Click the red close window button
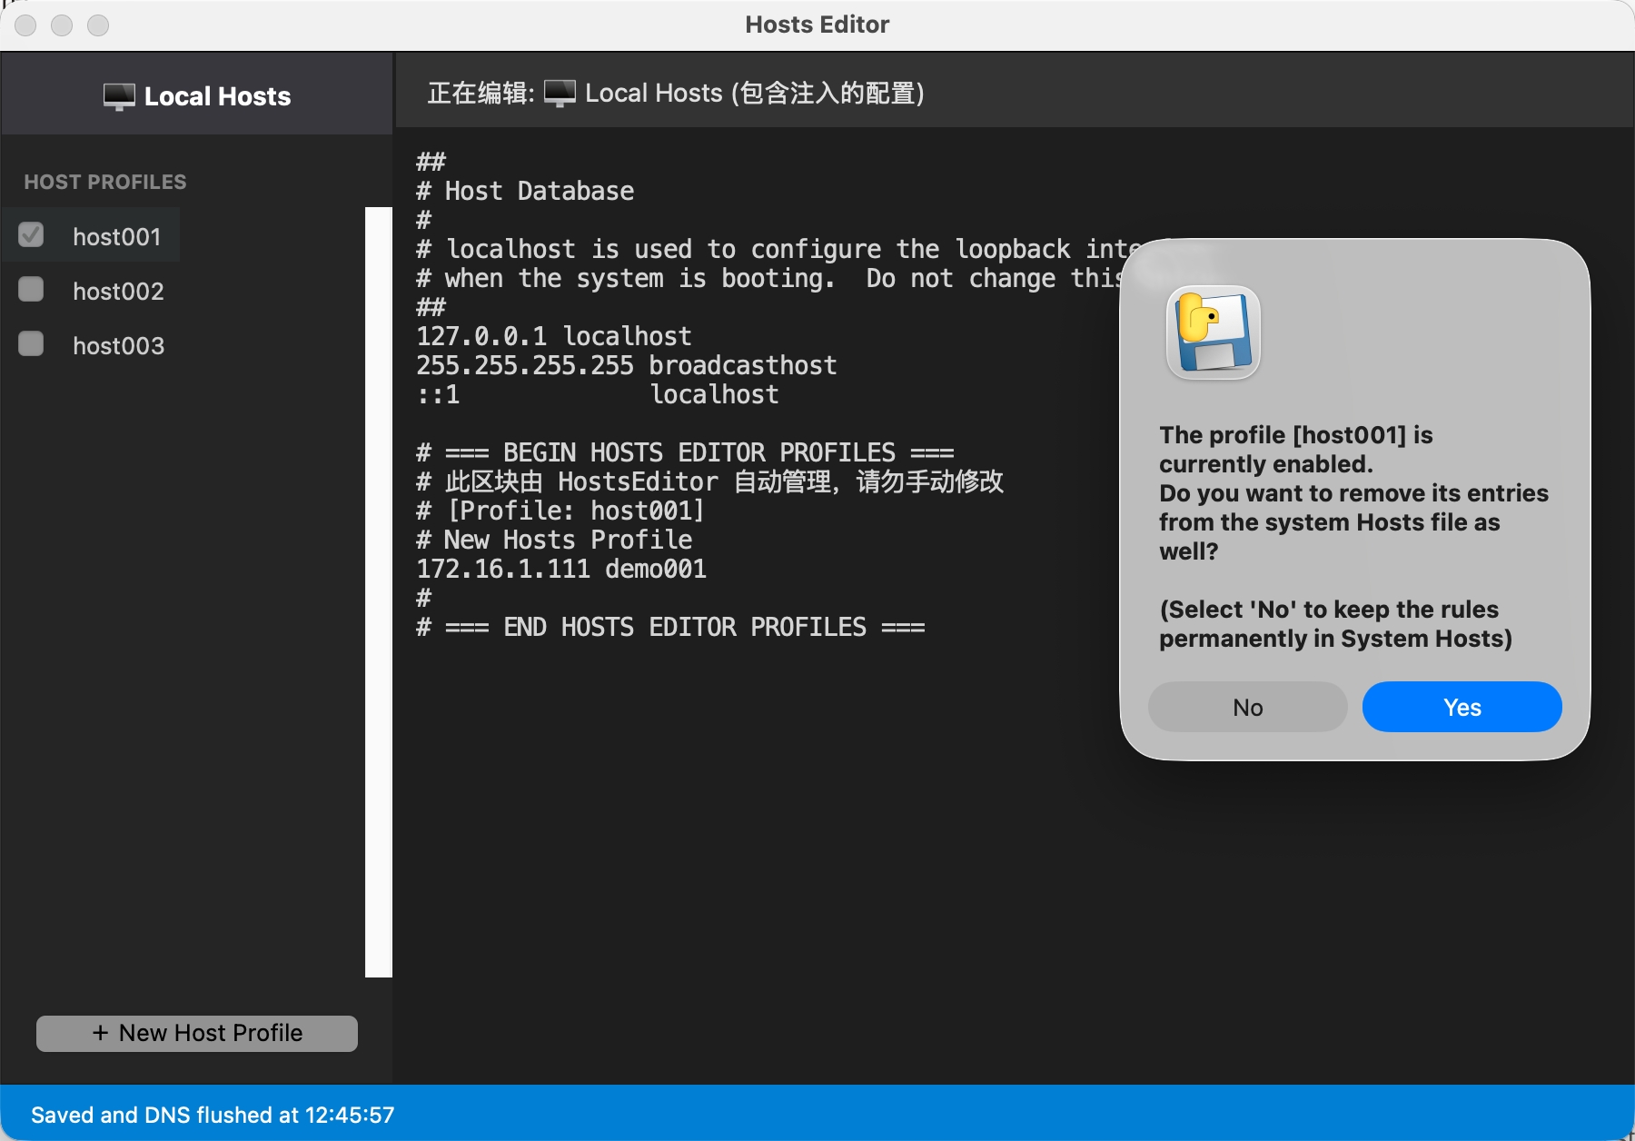Screen dimensions: 1635x1141 (25, 25)
